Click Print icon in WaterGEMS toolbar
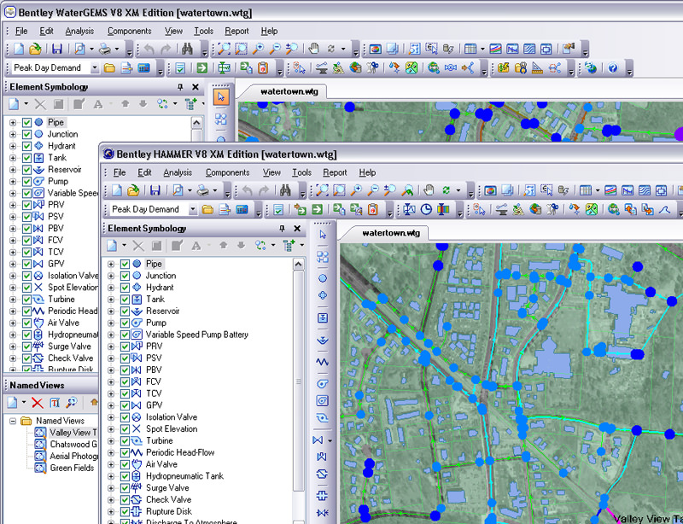Viewport: 683px width, 524px height. (104, 49)
